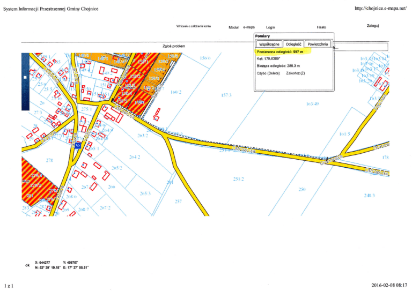Click the measurement endpoint at the eastern road junction
Image resolution: width=412 pixels, height=291 pixels.
pyautogui.click(x=327, y=160)
